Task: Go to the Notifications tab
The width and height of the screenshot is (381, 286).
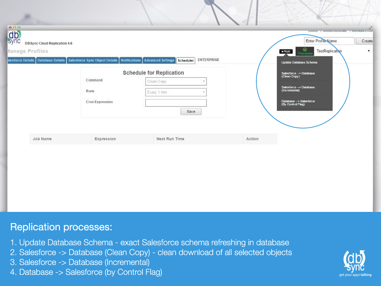Action: tap(131, 60)
